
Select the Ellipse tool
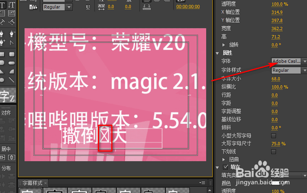tap(2, 80)
